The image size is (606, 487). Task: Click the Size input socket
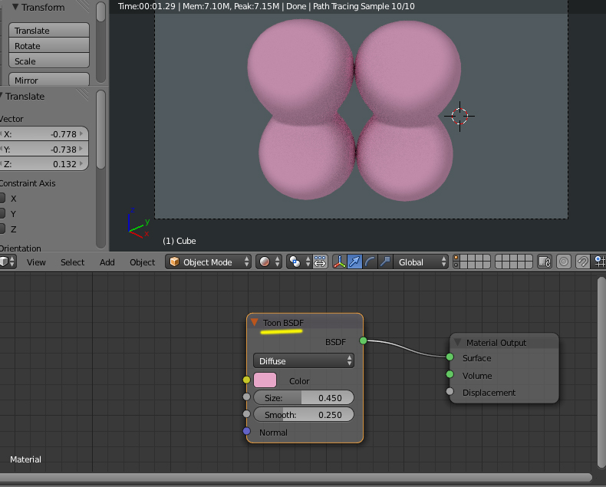pos(246,397)
